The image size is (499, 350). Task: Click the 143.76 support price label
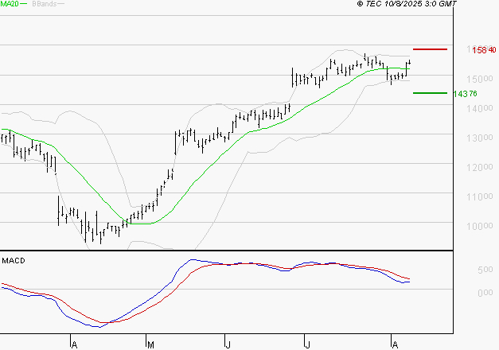pyautogui.click(x=464, y=94)
